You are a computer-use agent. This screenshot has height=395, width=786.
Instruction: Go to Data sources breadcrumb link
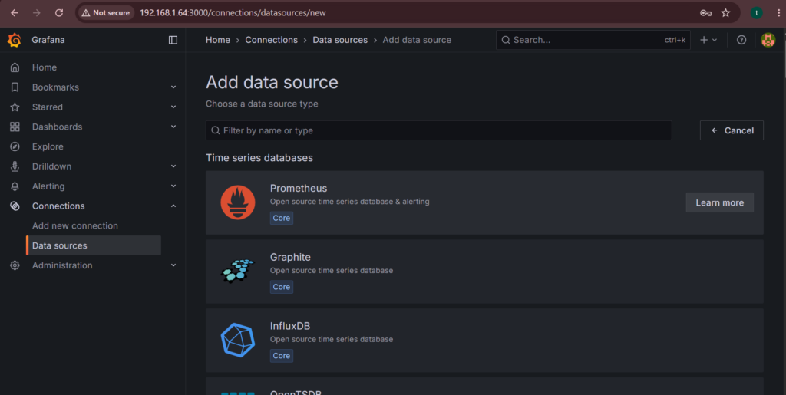(x=340, y=40)
